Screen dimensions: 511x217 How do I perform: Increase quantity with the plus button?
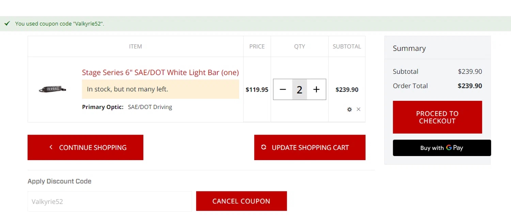click(x=316, y=90)
